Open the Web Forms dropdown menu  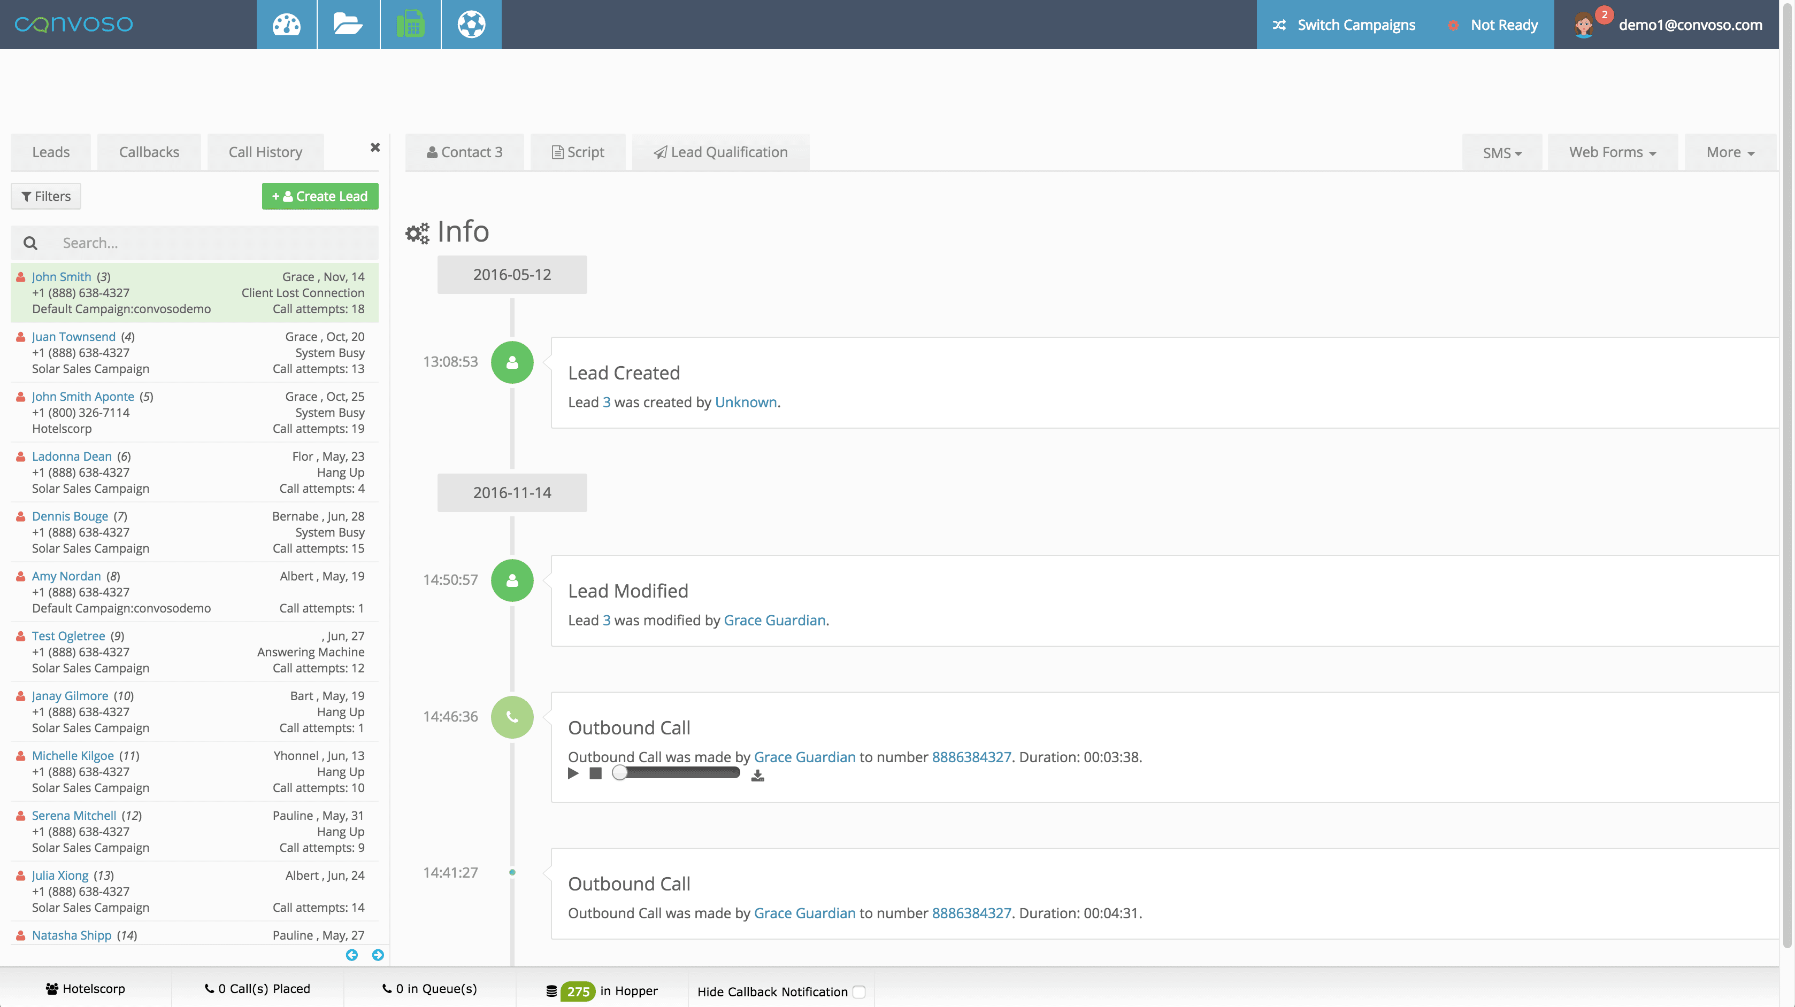(1612, 152)
